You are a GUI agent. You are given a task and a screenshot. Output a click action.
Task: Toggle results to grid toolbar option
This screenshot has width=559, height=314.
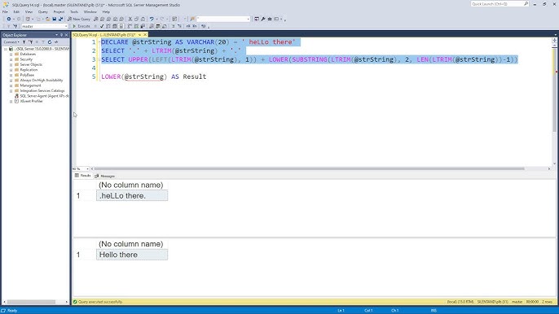click(158, 26)
